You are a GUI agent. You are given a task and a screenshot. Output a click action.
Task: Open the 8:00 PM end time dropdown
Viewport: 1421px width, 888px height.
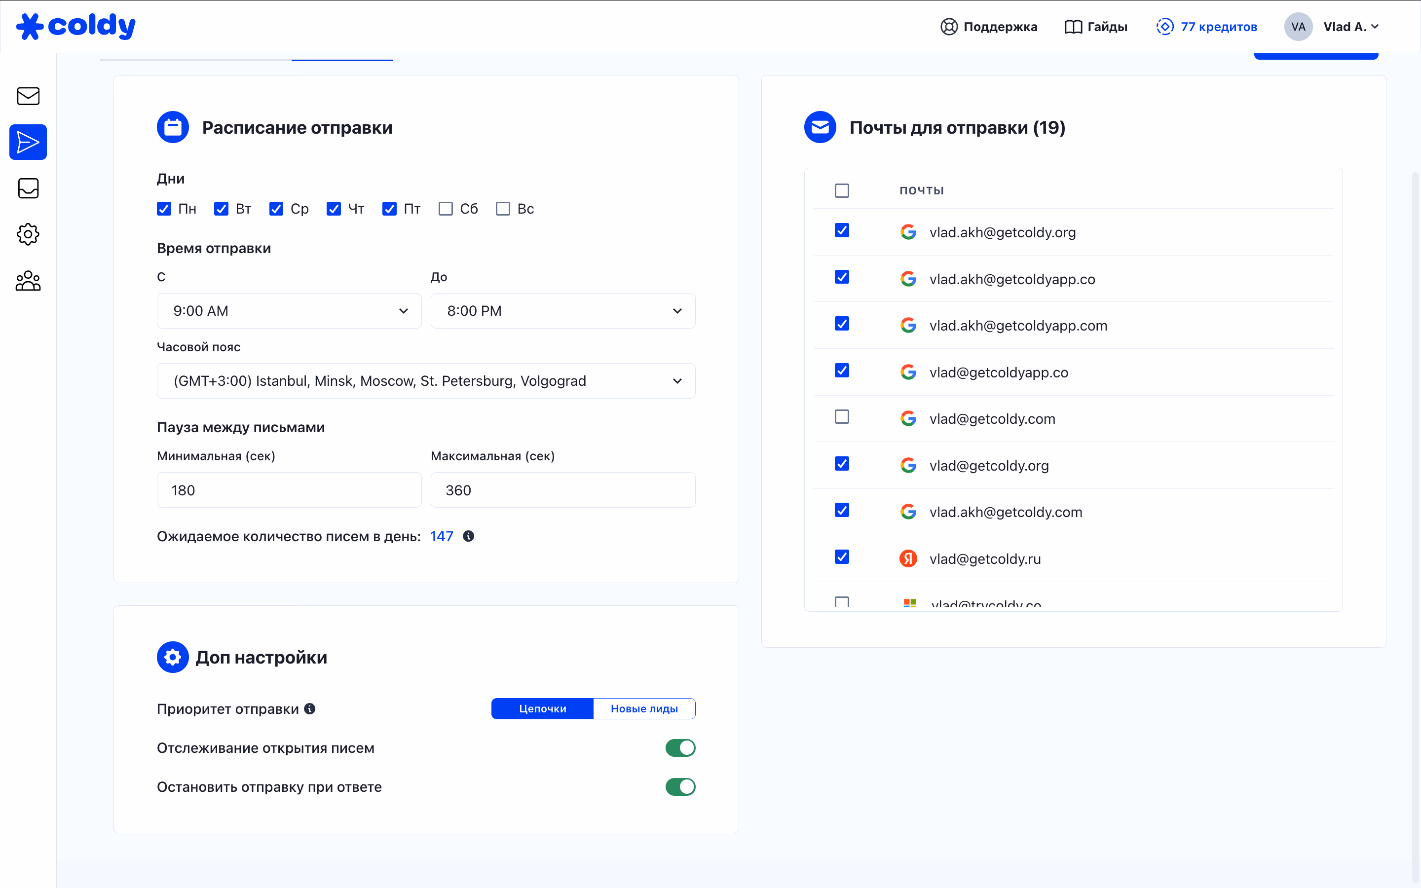562,311
